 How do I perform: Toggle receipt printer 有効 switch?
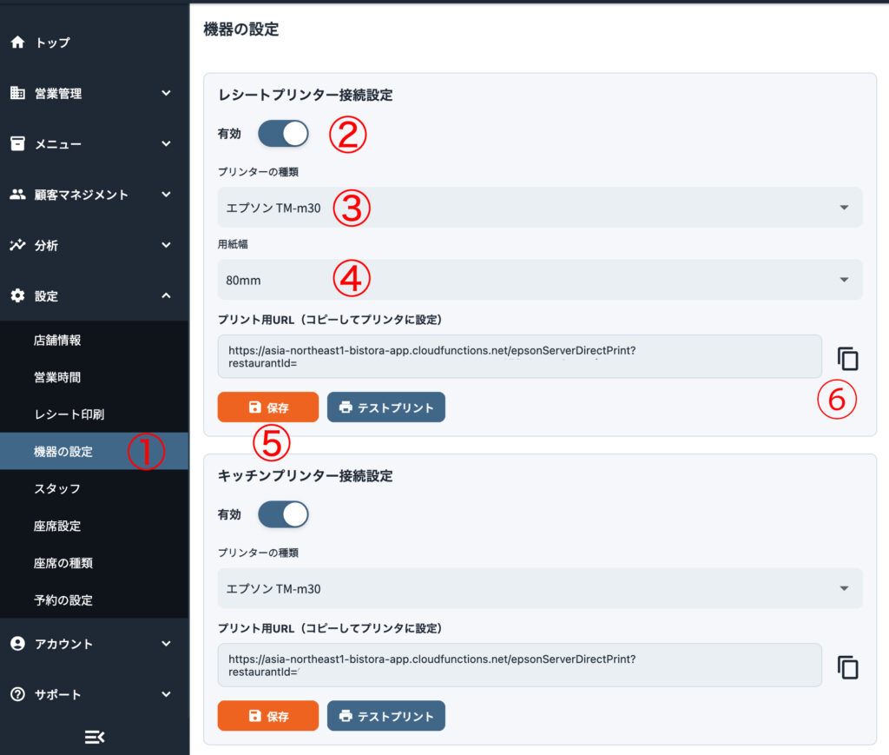[283, 134]
